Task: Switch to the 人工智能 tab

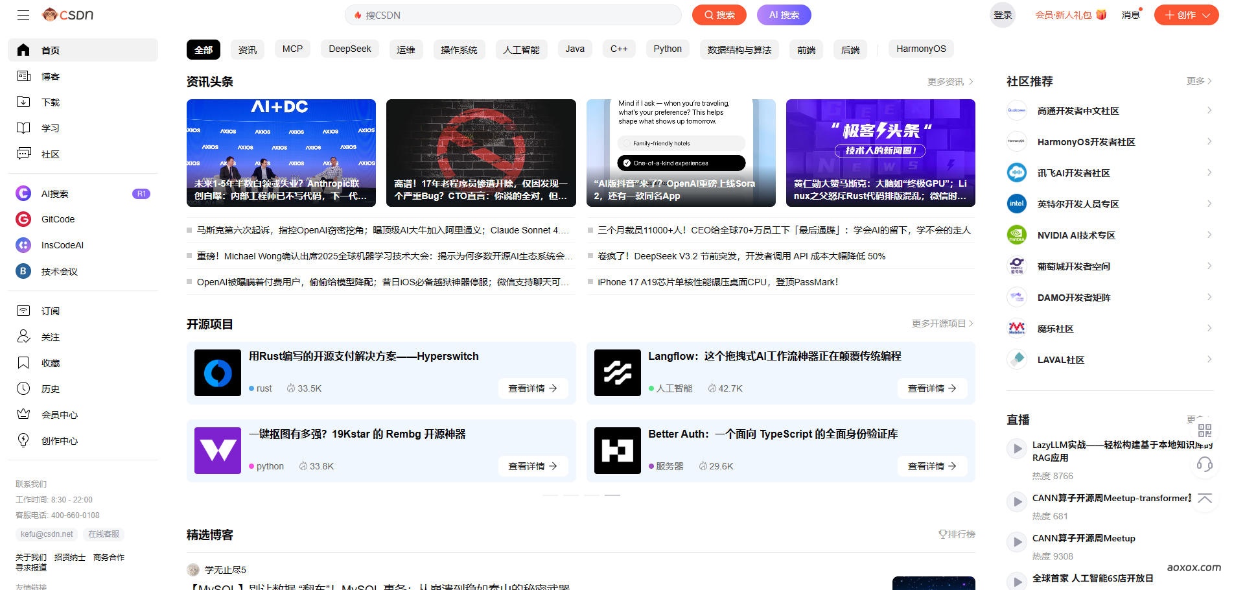Action: [521, 49]
